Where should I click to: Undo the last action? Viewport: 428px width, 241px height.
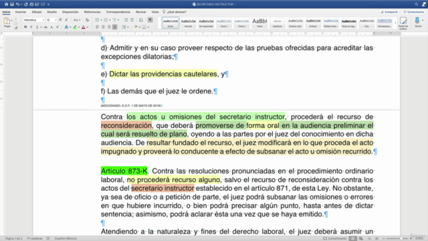pos(18,4)
